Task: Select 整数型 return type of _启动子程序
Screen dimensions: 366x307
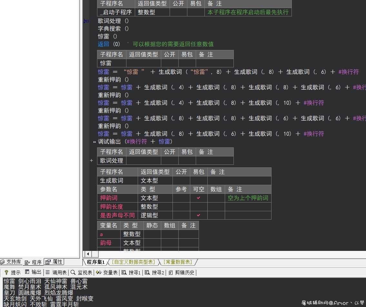Action: click(x=152, y=12)
